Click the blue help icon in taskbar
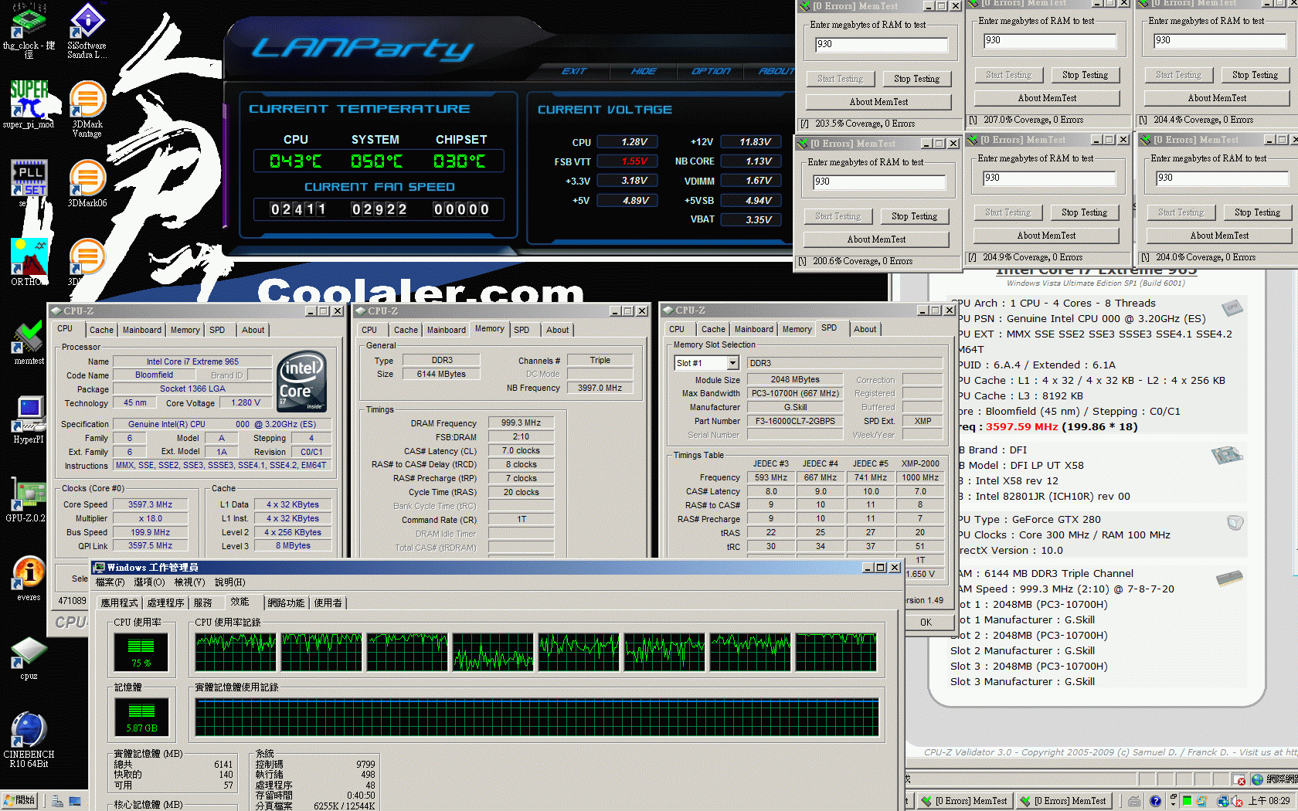The width and height of the screenshot is (1298, 811). (x=1155, y=801)
